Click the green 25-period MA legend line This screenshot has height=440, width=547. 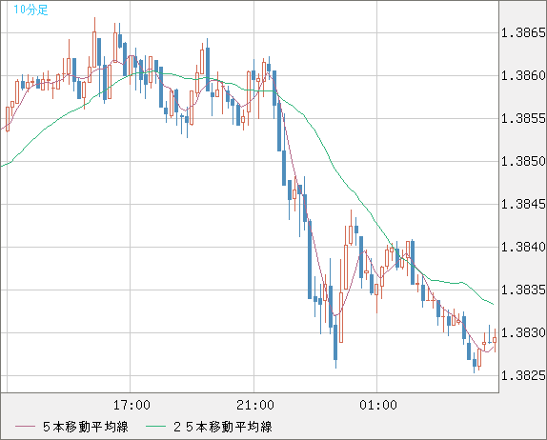[x=155, y=427]
